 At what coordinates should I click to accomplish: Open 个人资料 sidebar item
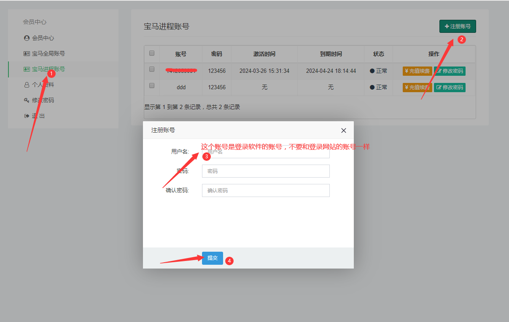(x=43, y=85)
